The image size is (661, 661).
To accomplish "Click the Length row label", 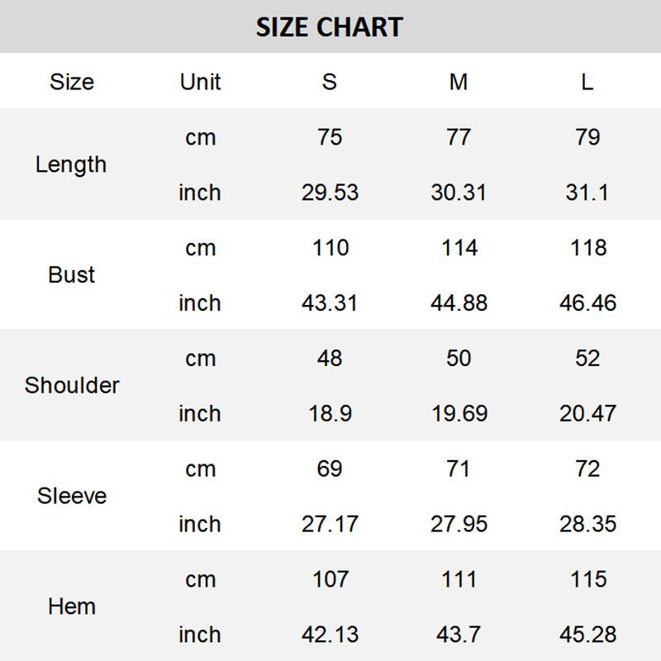I will (71, 164).
